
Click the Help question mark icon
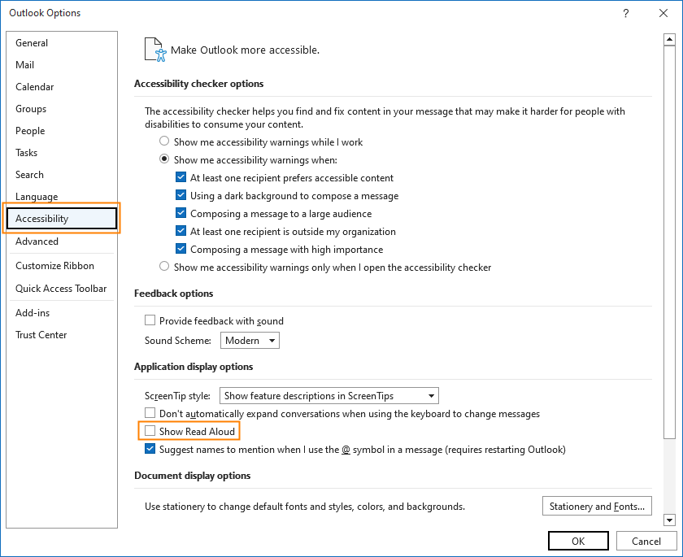click(625, 13)
